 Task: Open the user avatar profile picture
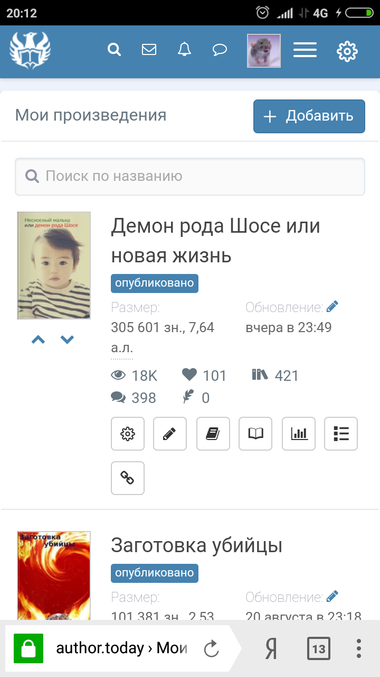point(264,51)
